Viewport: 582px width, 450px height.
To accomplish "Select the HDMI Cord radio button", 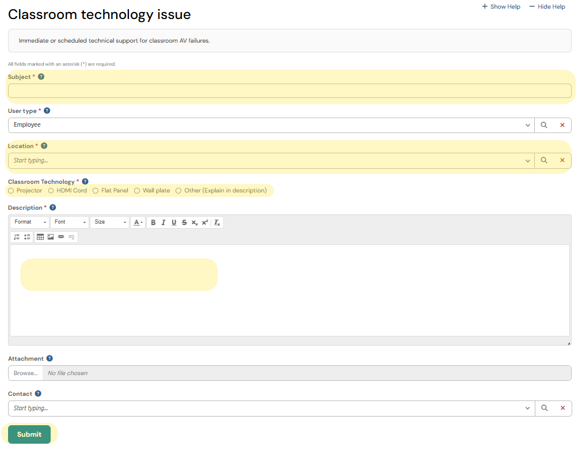I will (x=51, y=191).
